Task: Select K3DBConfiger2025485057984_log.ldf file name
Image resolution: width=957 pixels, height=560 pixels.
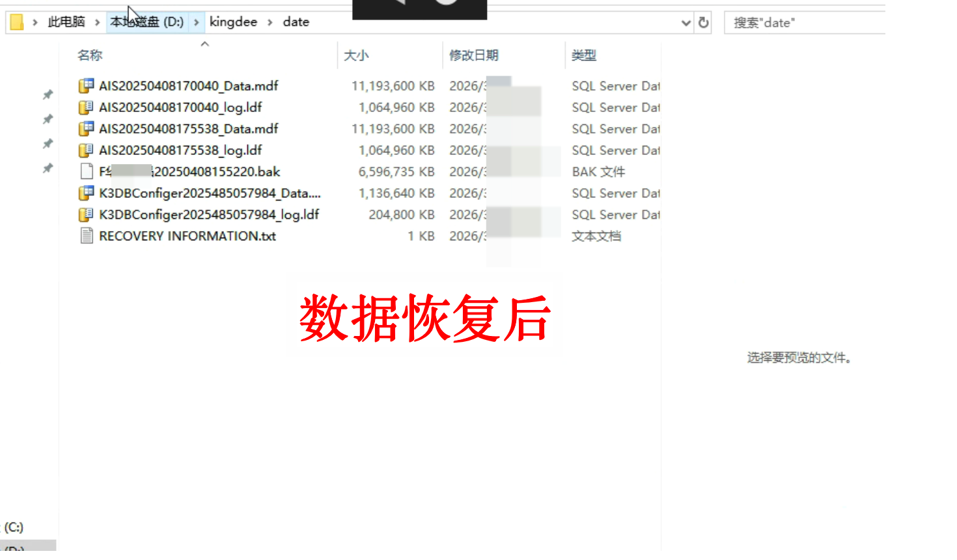Action: (x=209, y=215)
